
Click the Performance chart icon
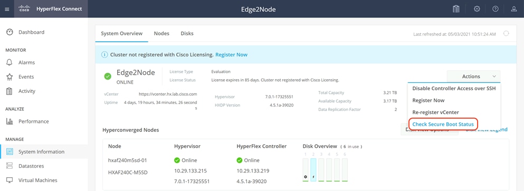pyautogui.click(x=9, y=121)
